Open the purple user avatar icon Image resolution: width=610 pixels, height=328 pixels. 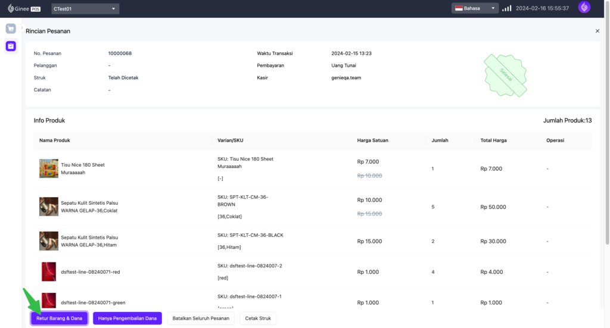pyautogui.click(x=584, y=7)
